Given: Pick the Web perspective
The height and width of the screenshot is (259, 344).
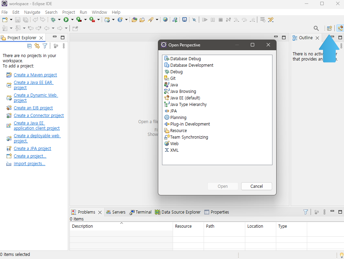Looking at the screenshot, I should click(171, 144).
